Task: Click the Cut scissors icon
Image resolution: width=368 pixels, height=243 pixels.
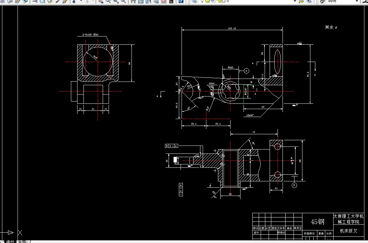Action: (x=35, y=1)
